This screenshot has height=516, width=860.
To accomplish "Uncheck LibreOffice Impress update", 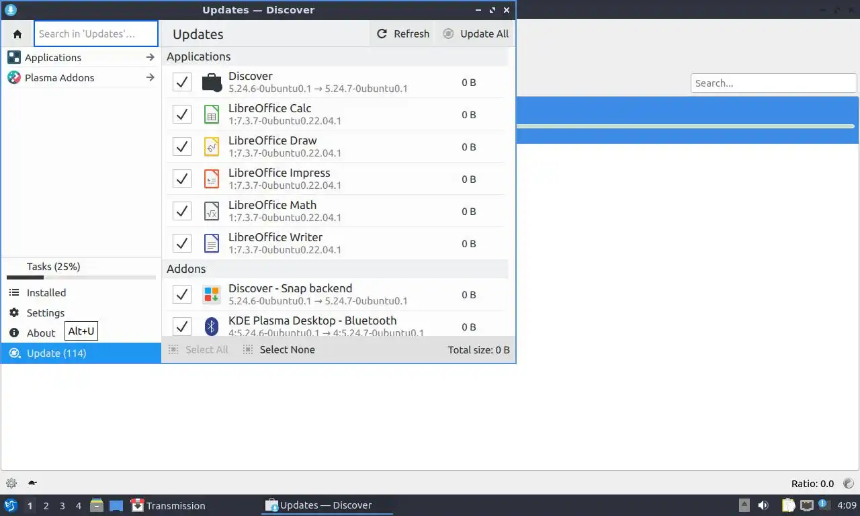I will [182, 179].
